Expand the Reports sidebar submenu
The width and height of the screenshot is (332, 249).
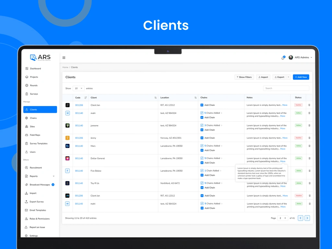(53, 176)
